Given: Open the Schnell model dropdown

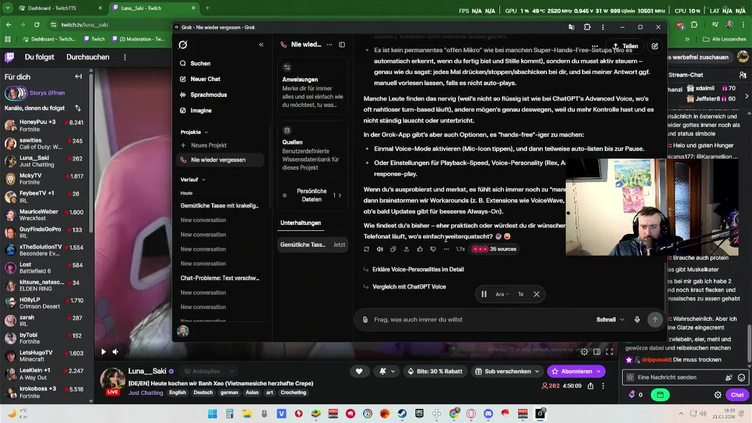Looking at the screenshot, I should click(610, 320).
